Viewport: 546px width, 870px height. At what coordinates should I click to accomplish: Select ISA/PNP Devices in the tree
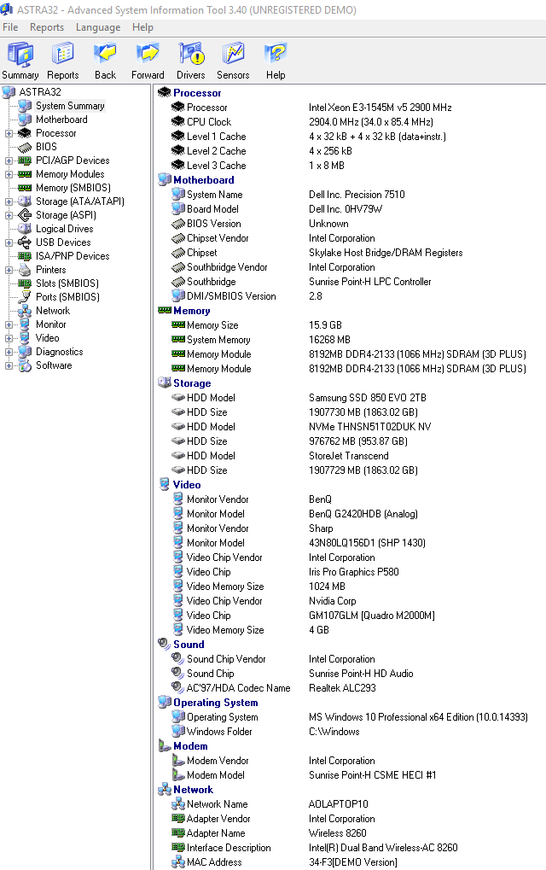point(73,256)
